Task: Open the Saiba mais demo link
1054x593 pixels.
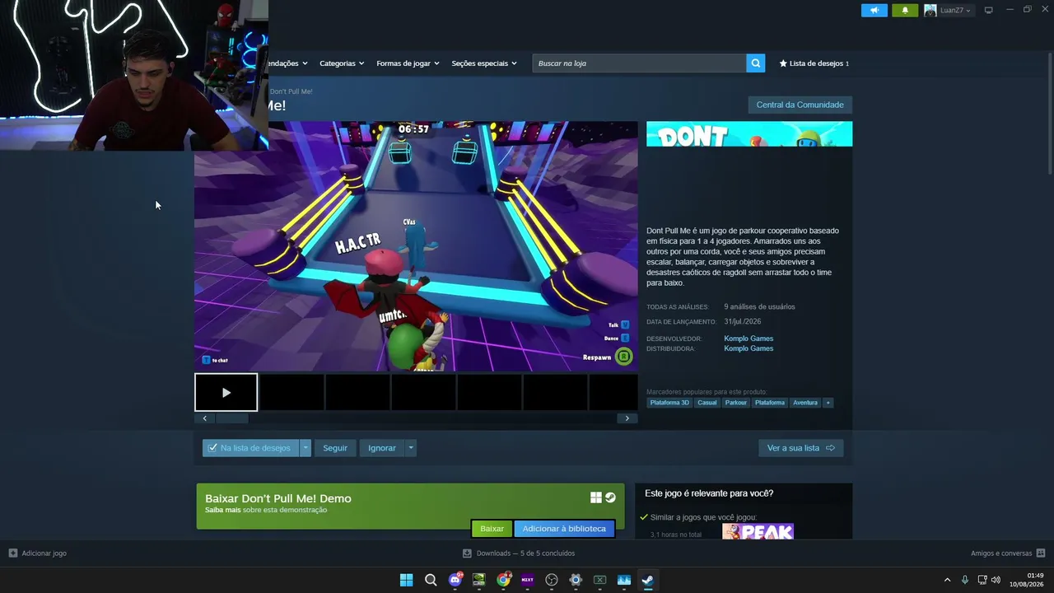Action: click(222, 510)
